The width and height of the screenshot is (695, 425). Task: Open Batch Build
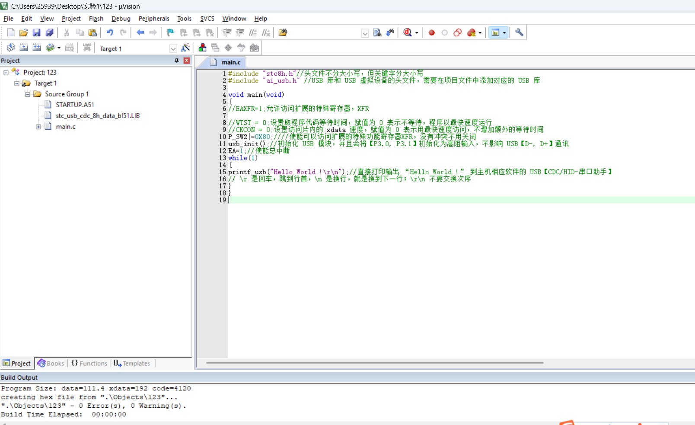pyautogui.click(x=50, y=48)
